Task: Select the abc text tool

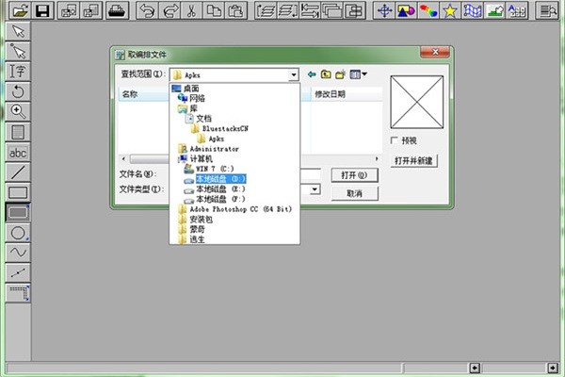Action: pos(17,152)
